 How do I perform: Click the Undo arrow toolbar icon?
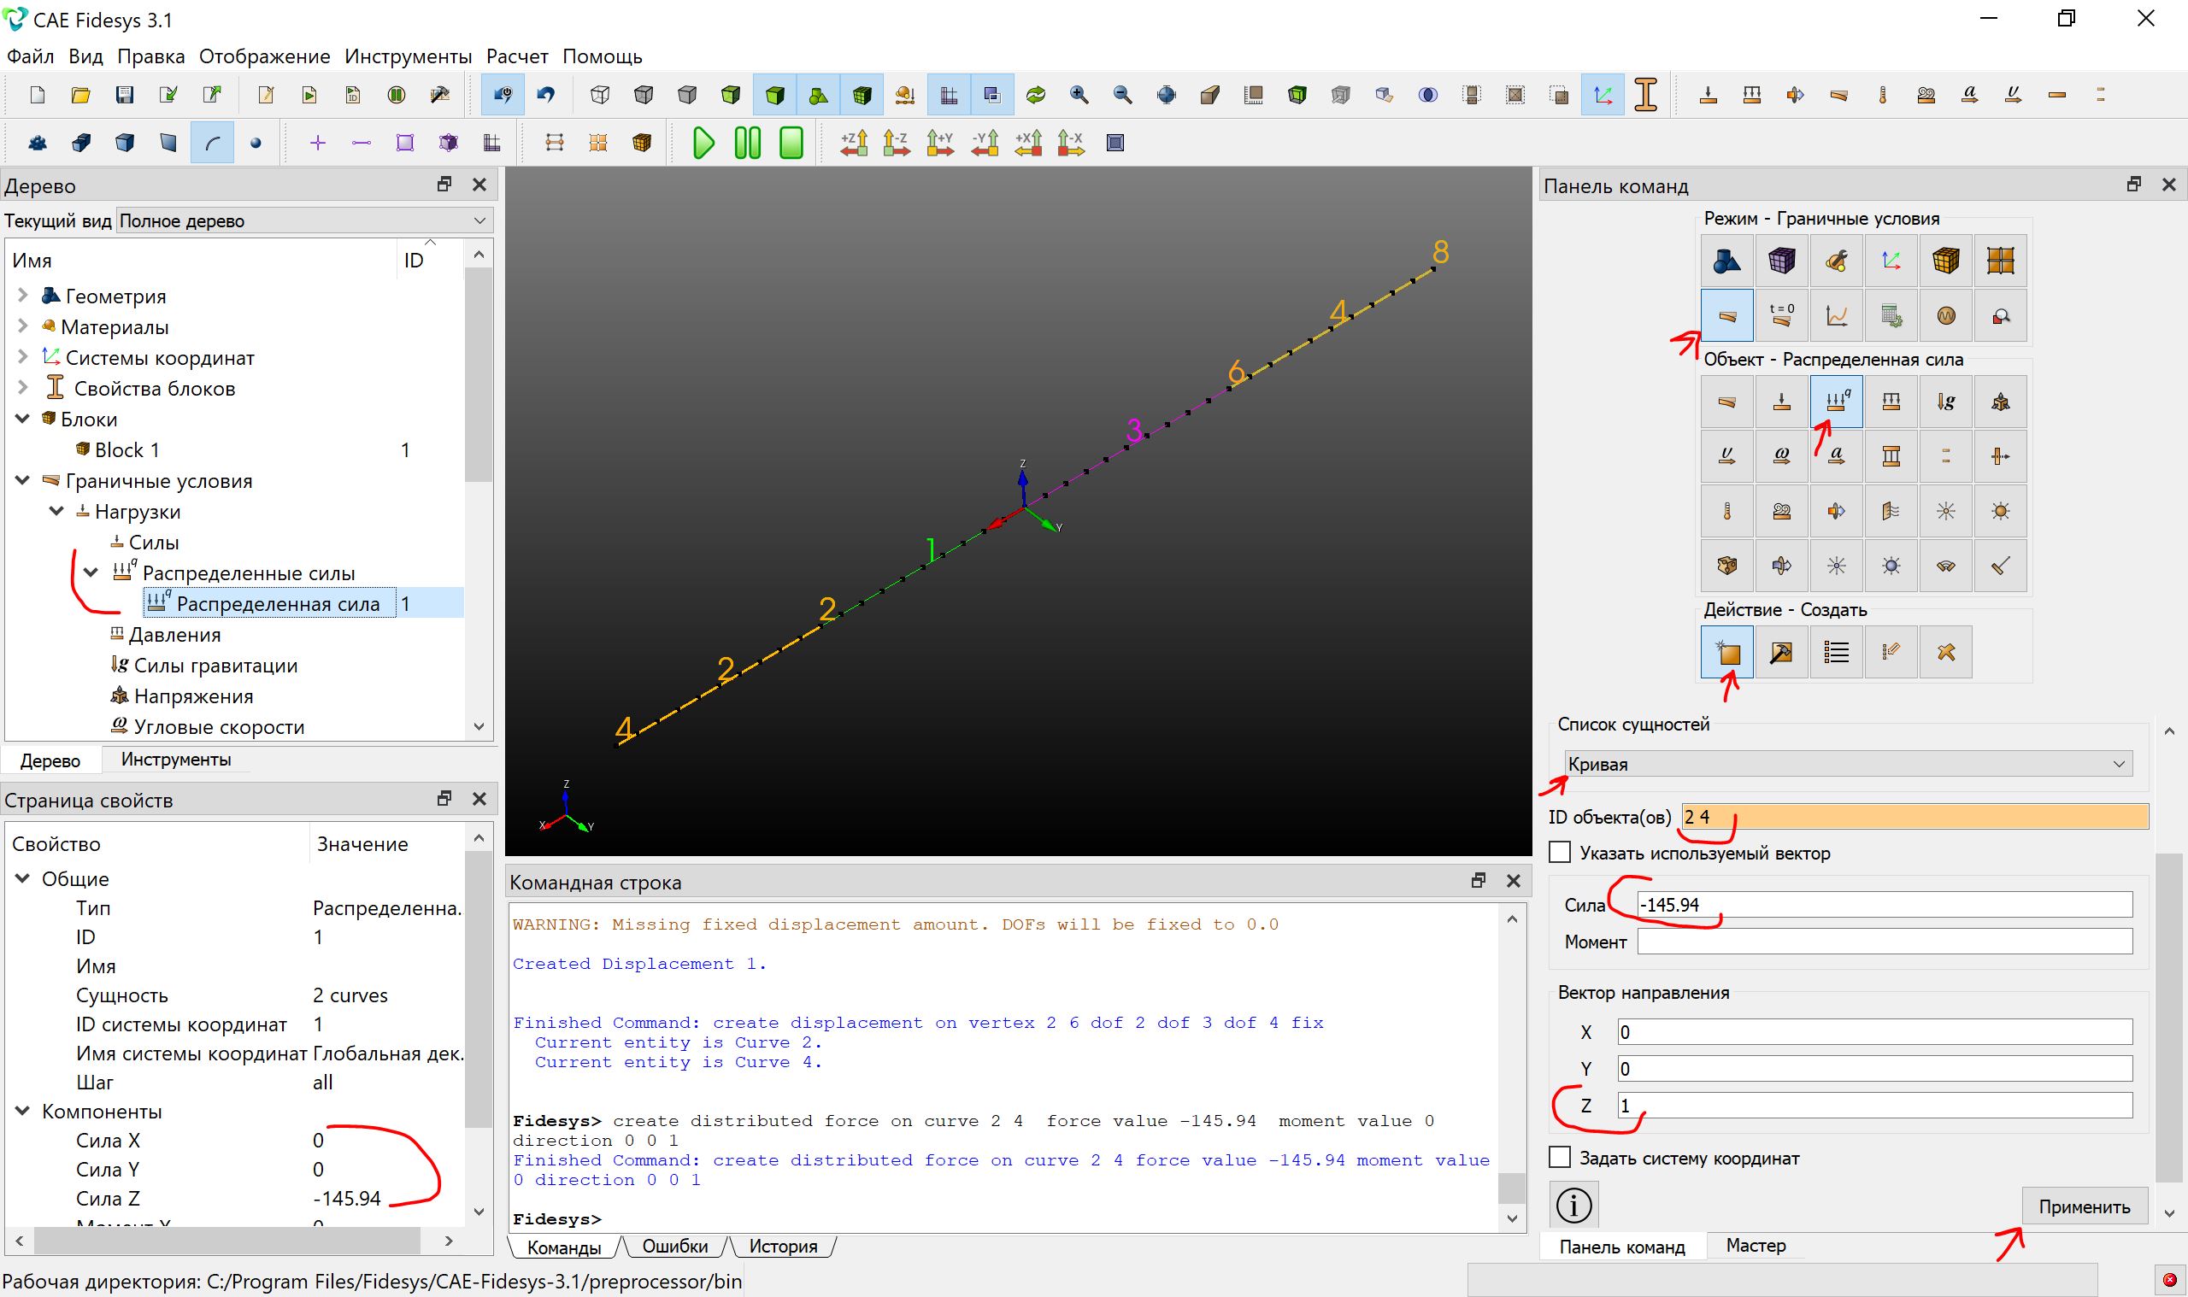[x=546, y=94]
